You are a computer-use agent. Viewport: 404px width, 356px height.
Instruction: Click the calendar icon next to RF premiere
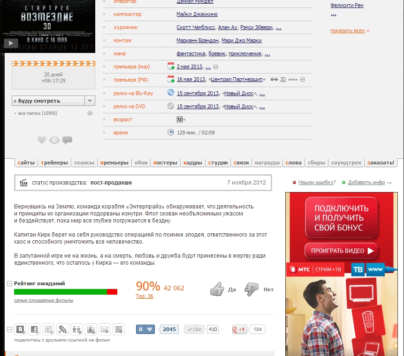coord(171,79)
